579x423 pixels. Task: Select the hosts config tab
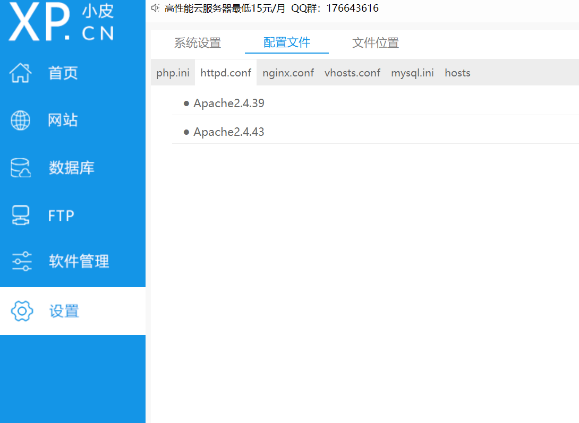pyautogui.click(x=457, y=73)
